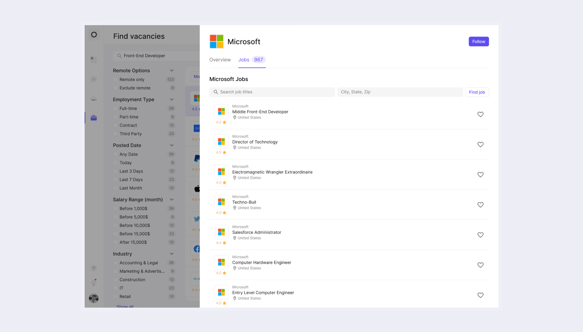Switch to the Overview tab
The width and height of the screenshot is (583, 332).
click(x=220, y=60)
